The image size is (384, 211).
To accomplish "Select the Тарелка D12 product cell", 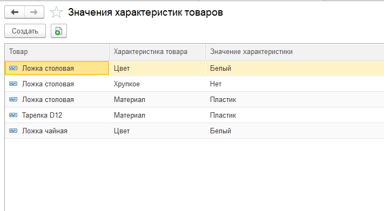I will point(57,115).
